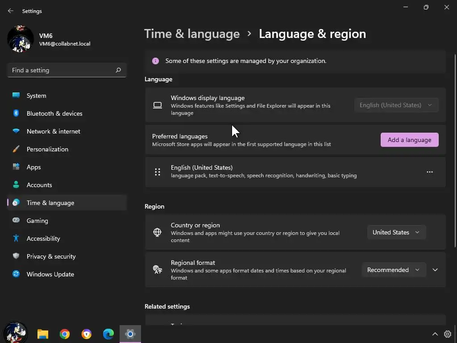Click the back arrow in Settings header

tap(11, 11)
